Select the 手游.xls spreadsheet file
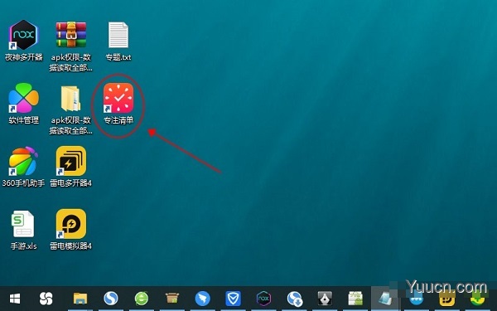This screenshot has width=497, height=311. (x=23, y=230)
